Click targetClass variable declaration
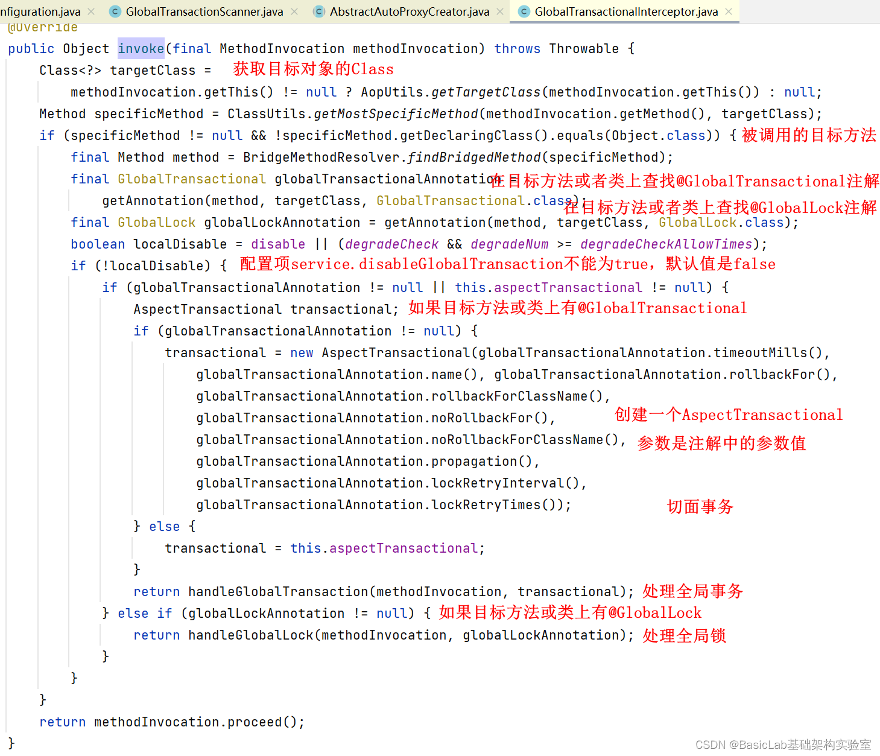Viewport: 880px width, 756px height. pos(153,71)
